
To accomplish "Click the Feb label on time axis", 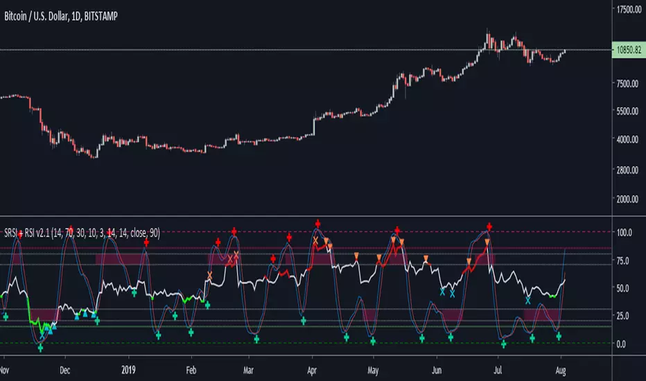I will point(191,371).
